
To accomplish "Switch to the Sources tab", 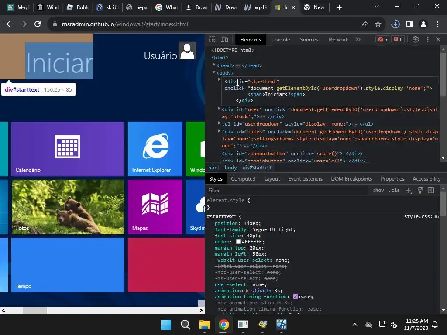I will (309, 40).
